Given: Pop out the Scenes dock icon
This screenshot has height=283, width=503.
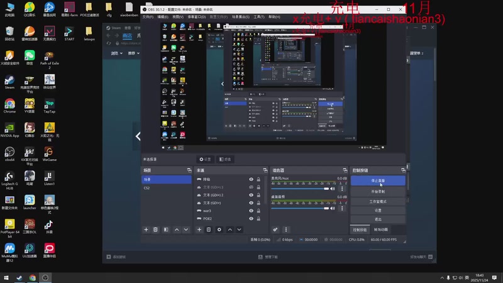Looking at the screenshot, I should 189,170.
